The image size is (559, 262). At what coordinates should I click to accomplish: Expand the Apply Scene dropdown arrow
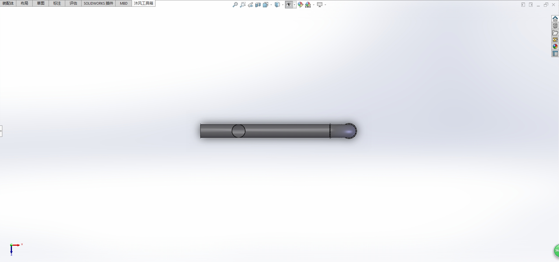tap(314, 5)
